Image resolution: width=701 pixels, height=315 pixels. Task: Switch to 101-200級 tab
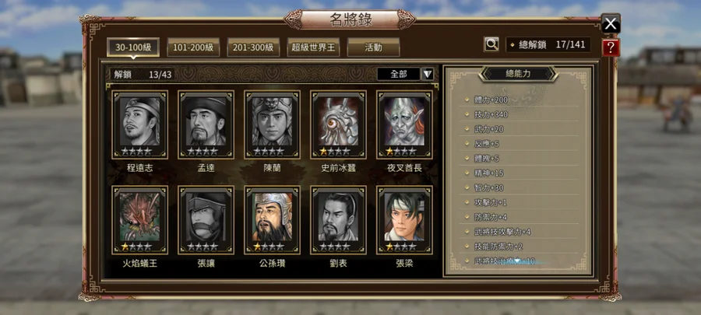(x=193, y=47)
